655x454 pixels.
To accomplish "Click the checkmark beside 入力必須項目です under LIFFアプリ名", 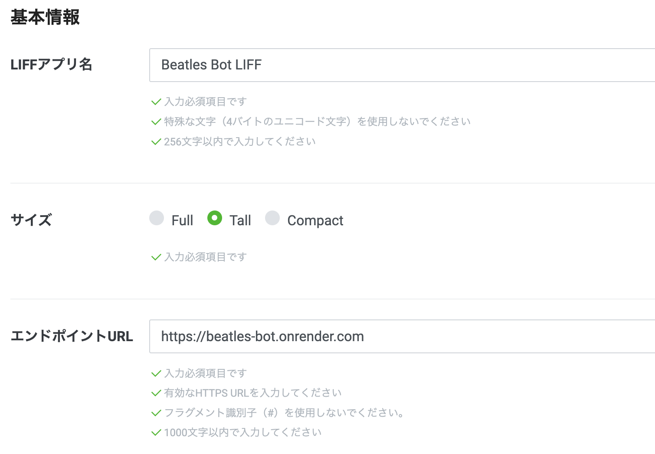I will (156, 101).
